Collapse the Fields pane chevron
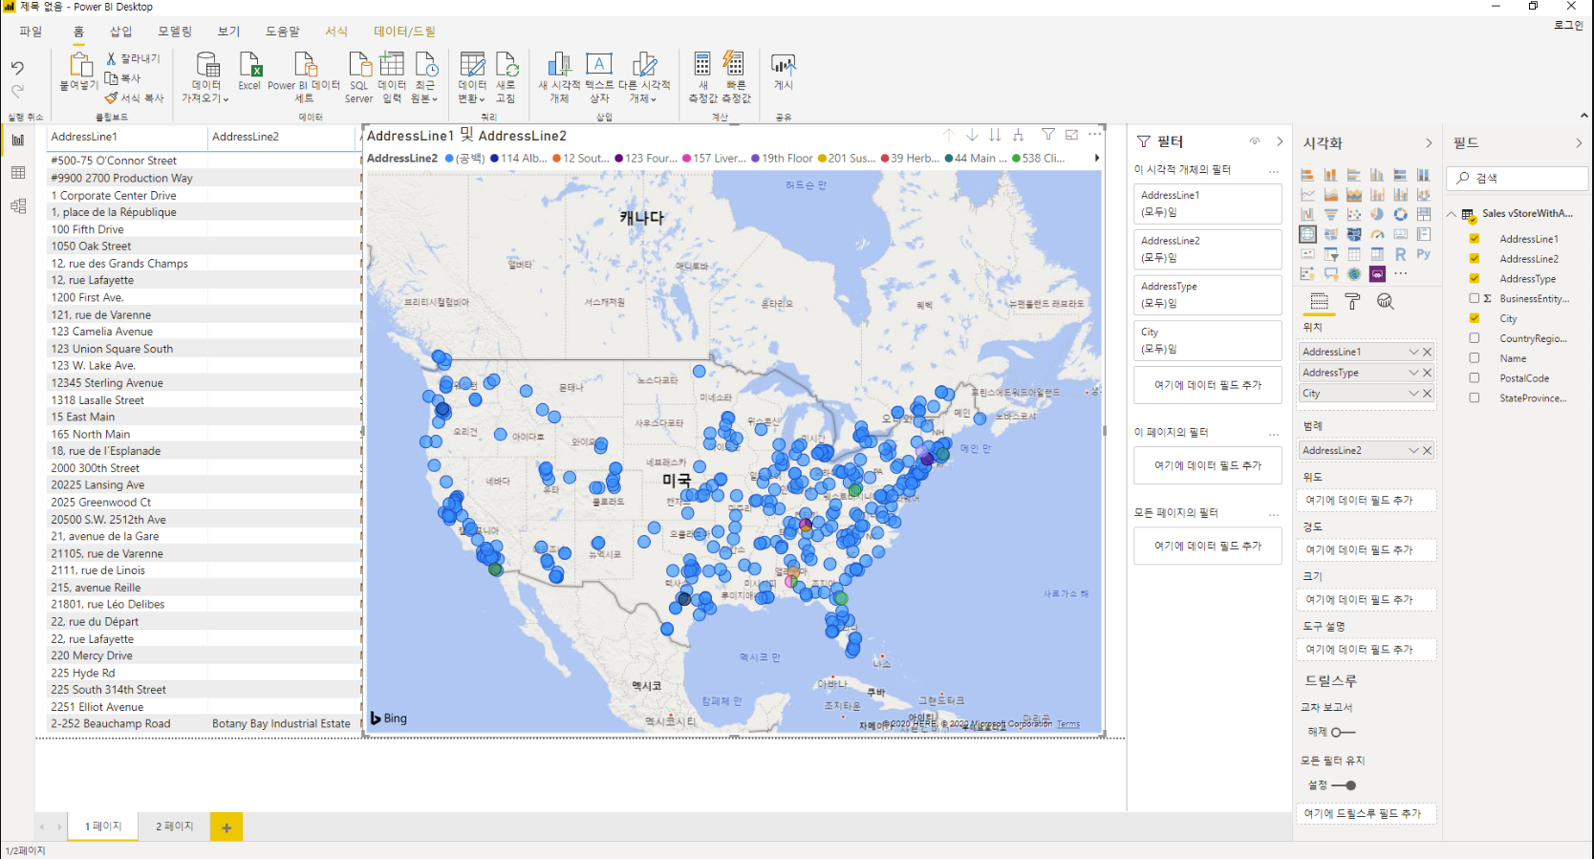 (1578, 143)
